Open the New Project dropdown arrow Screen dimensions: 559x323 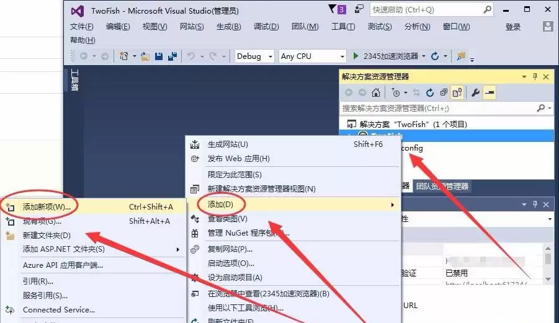[135, 56]
